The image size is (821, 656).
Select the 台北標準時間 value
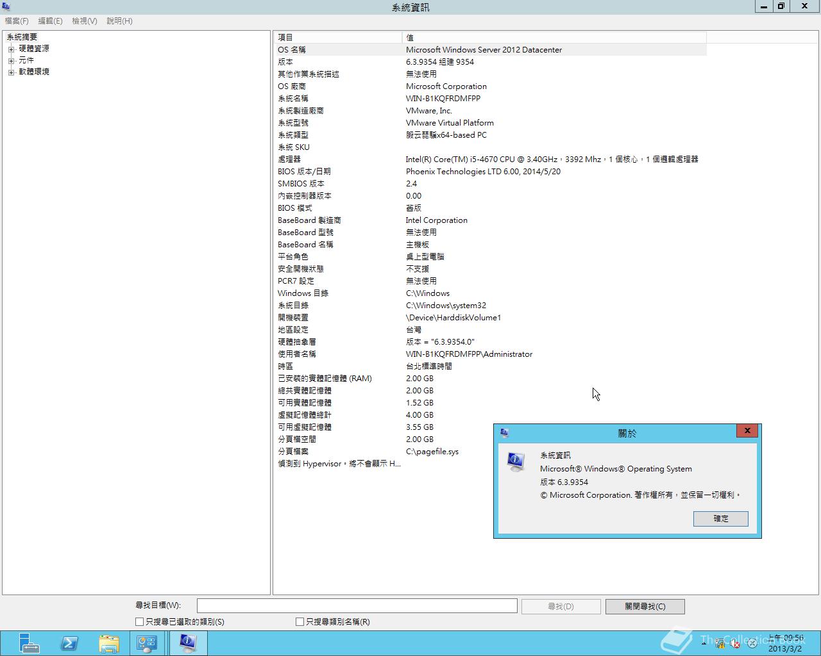pyautogui.click(x=429, y=366)
